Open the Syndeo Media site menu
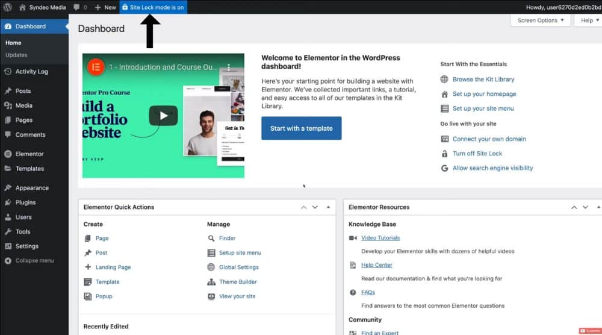602x335 pixels. (x=43, y=7)
